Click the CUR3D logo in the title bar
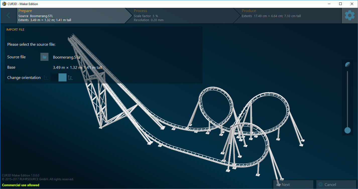The image size is (358, 189). coord(4,4)
